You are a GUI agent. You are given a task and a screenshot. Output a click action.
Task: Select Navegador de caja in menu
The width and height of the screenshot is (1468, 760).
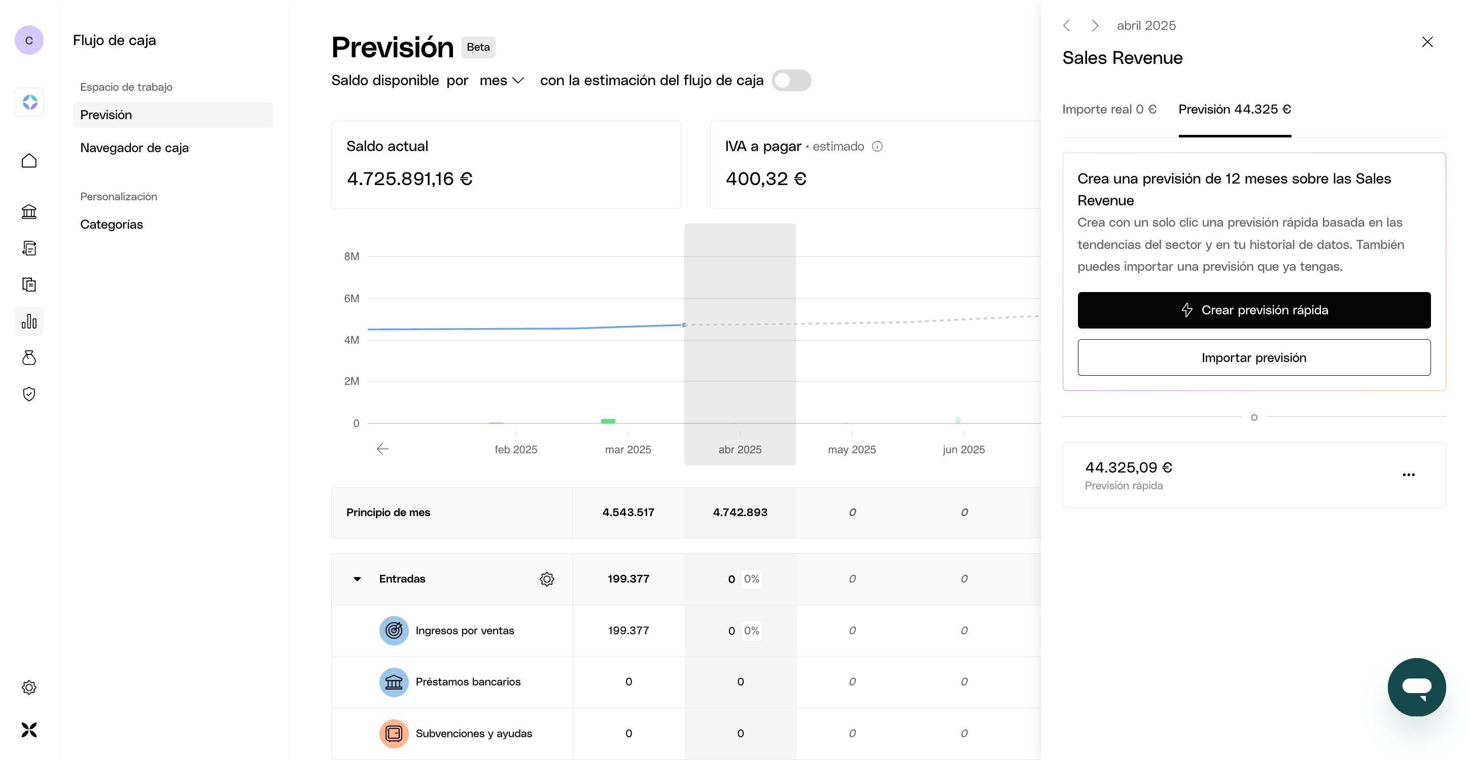tap(134, 148)
